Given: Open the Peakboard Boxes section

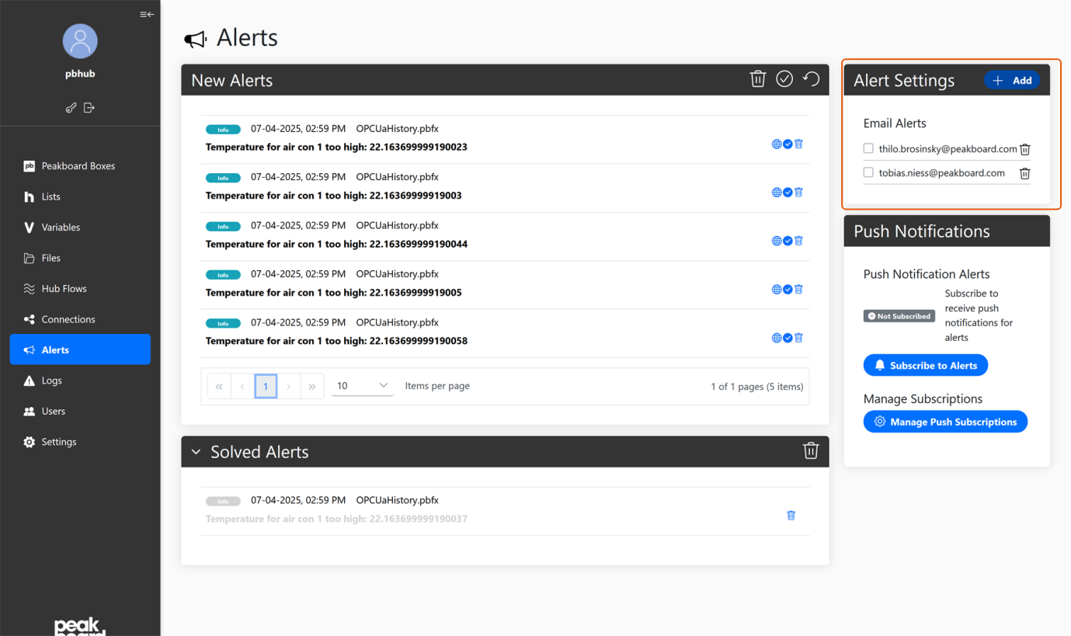Looking at the screenshot, I should pos(80,165).
